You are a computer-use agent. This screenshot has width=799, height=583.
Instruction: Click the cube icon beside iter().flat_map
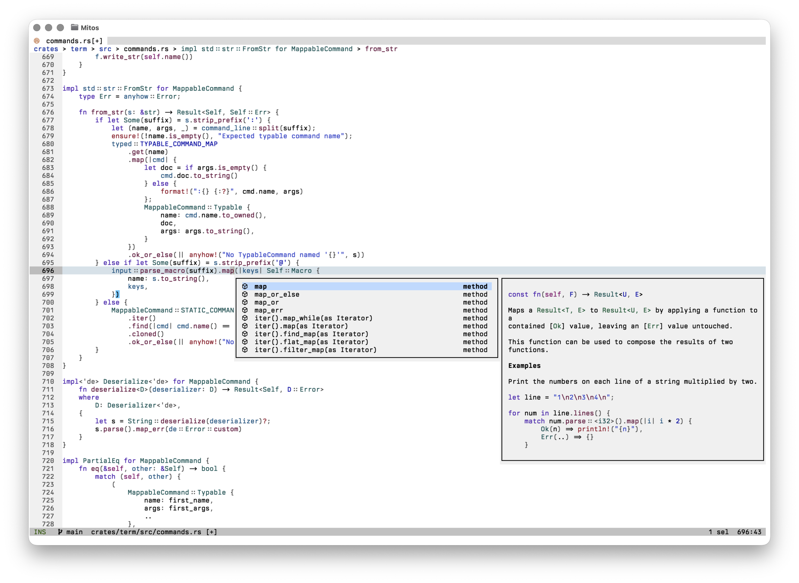point(245,342)
